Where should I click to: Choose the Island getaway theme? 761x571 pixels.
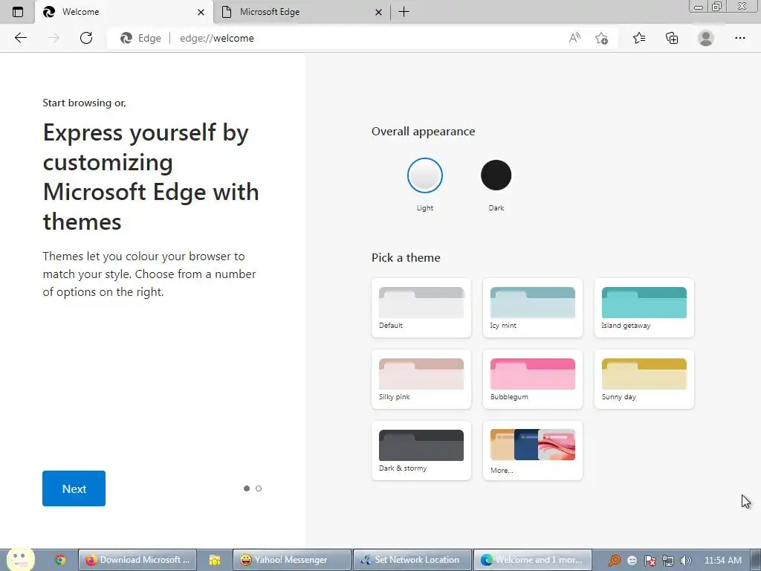click(644, 307)
